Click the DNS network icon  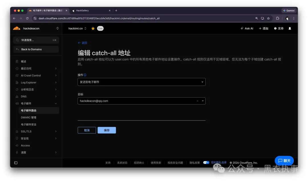(17, 96)
